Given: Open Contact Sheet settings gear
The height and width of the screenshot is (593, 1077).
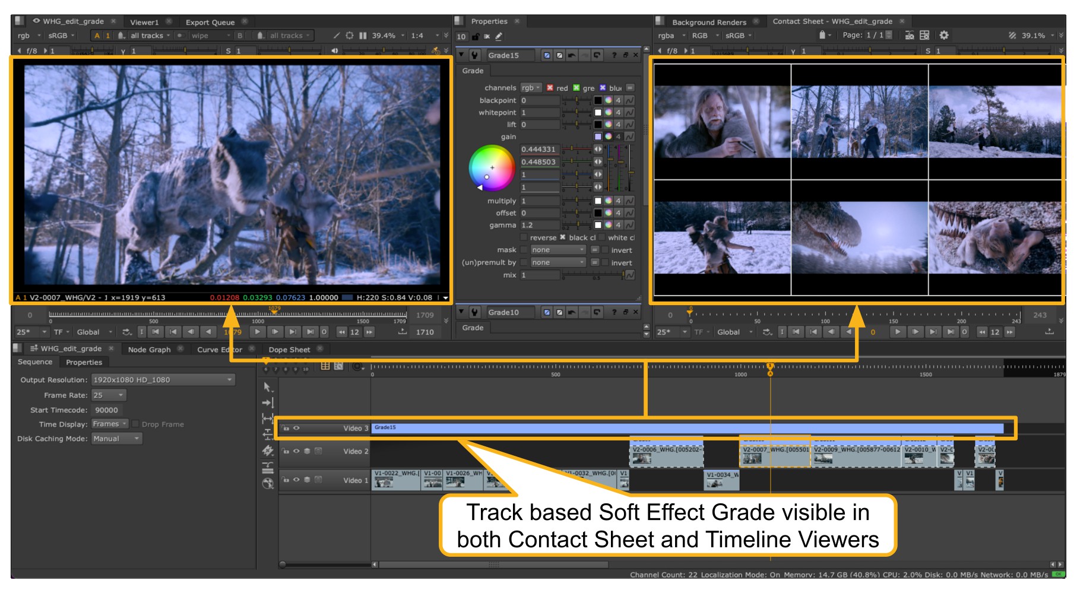Looking at the screenshot, I should pyautogui.click(x=944, y=36).
